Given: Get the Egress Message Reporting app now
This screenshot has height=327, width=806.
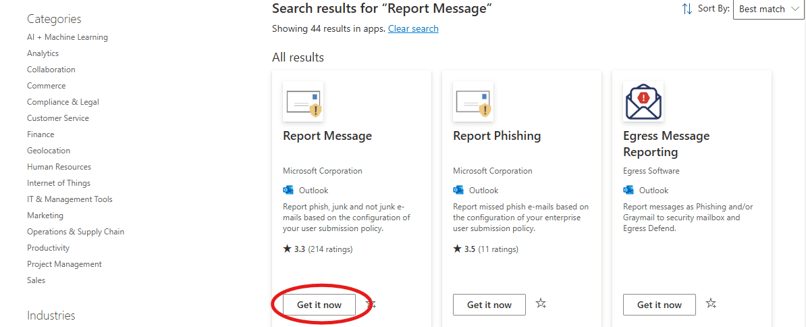Looking at the screenshot, I should [659, 305].
